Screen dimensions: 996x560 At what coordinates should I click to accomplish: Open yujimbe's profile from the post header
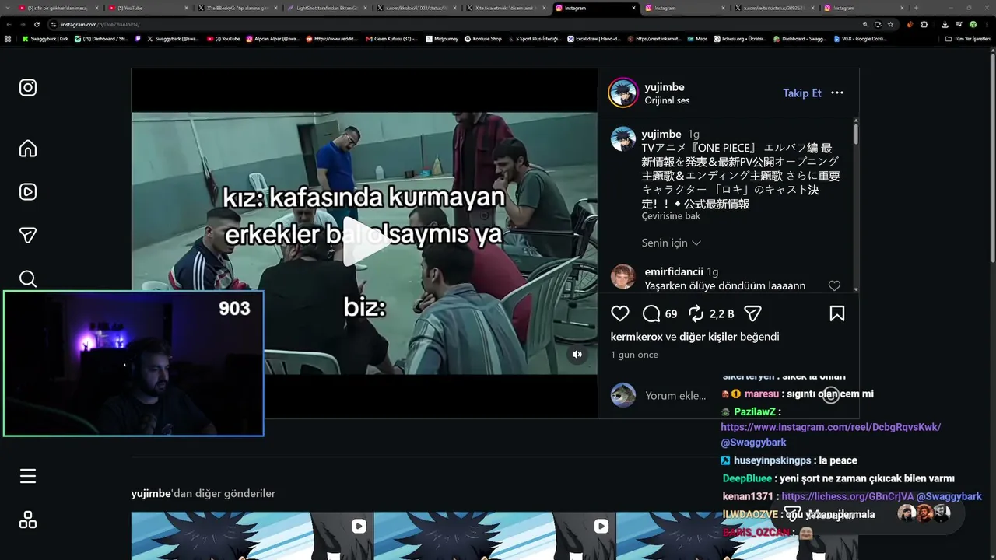(x=665, y=87)
